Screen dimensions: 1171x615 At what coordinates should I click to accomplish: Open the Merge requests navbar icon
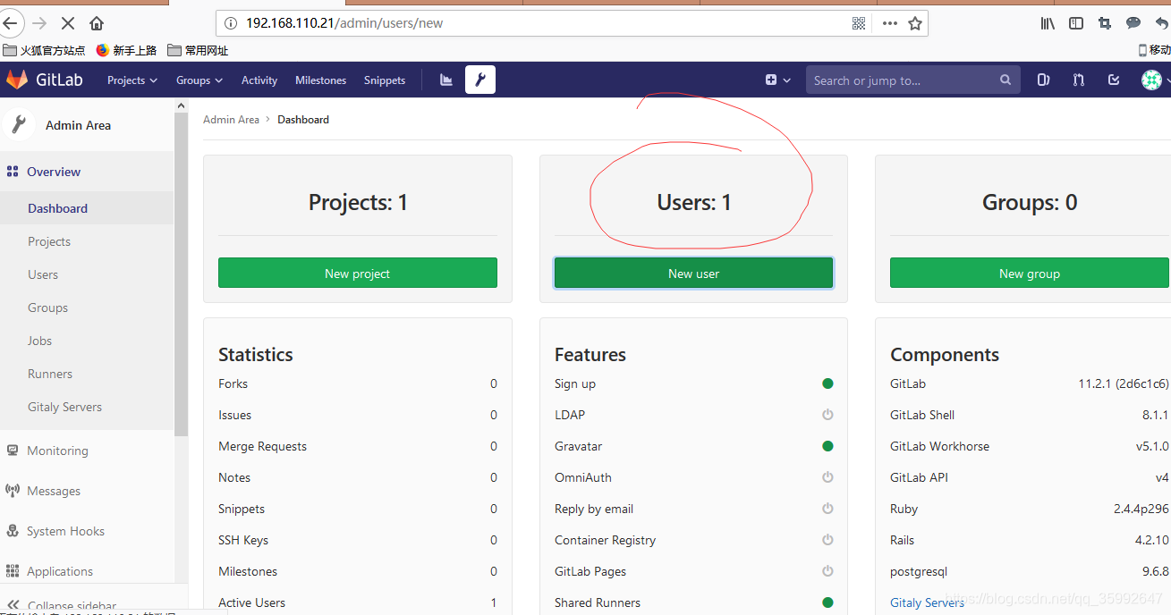(x=1079, y=80)
